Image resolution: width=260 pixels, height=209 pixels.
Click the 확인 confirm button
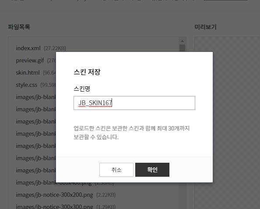152,170
